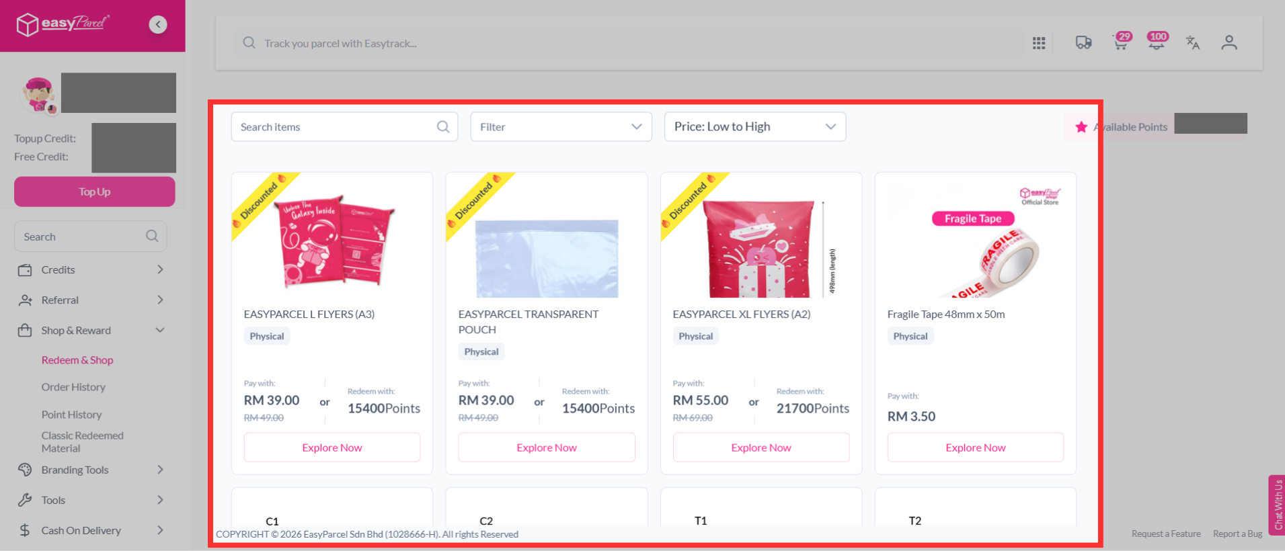Viewport: 1285px width, 551px height.
Task: Click the Available Points star icon
Action: tap(1081, 127)
